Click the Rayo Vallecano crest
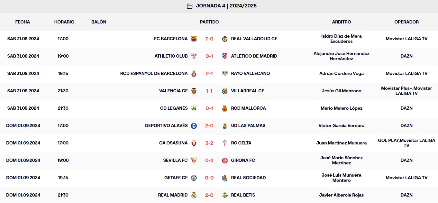The height and width of the screenshot is (203, 438). tap(225, 73)
